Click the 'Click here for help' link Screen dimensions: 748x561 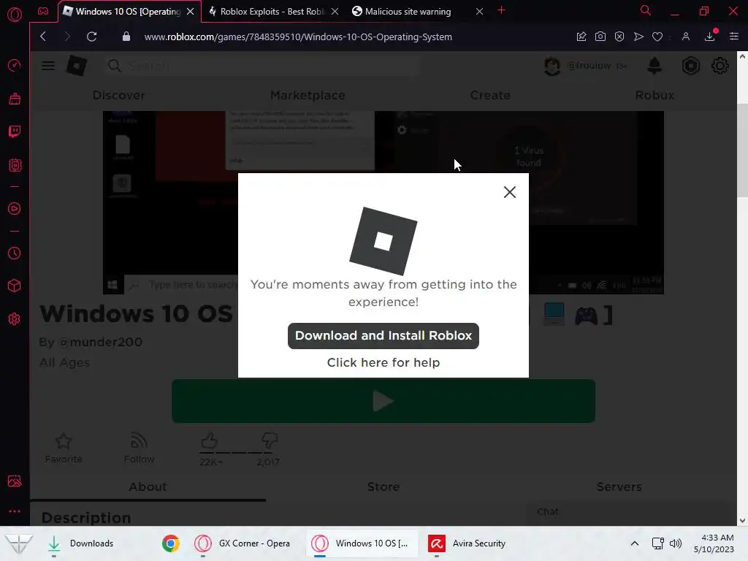tap(383, 362)
